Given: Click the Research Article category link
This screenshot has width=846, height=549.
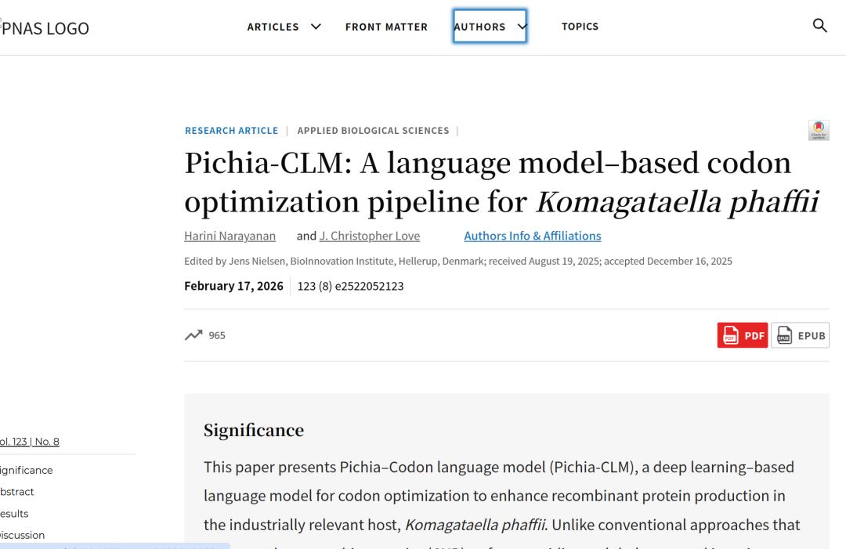Looking at the screenshot, I should [x=231, y=131].
